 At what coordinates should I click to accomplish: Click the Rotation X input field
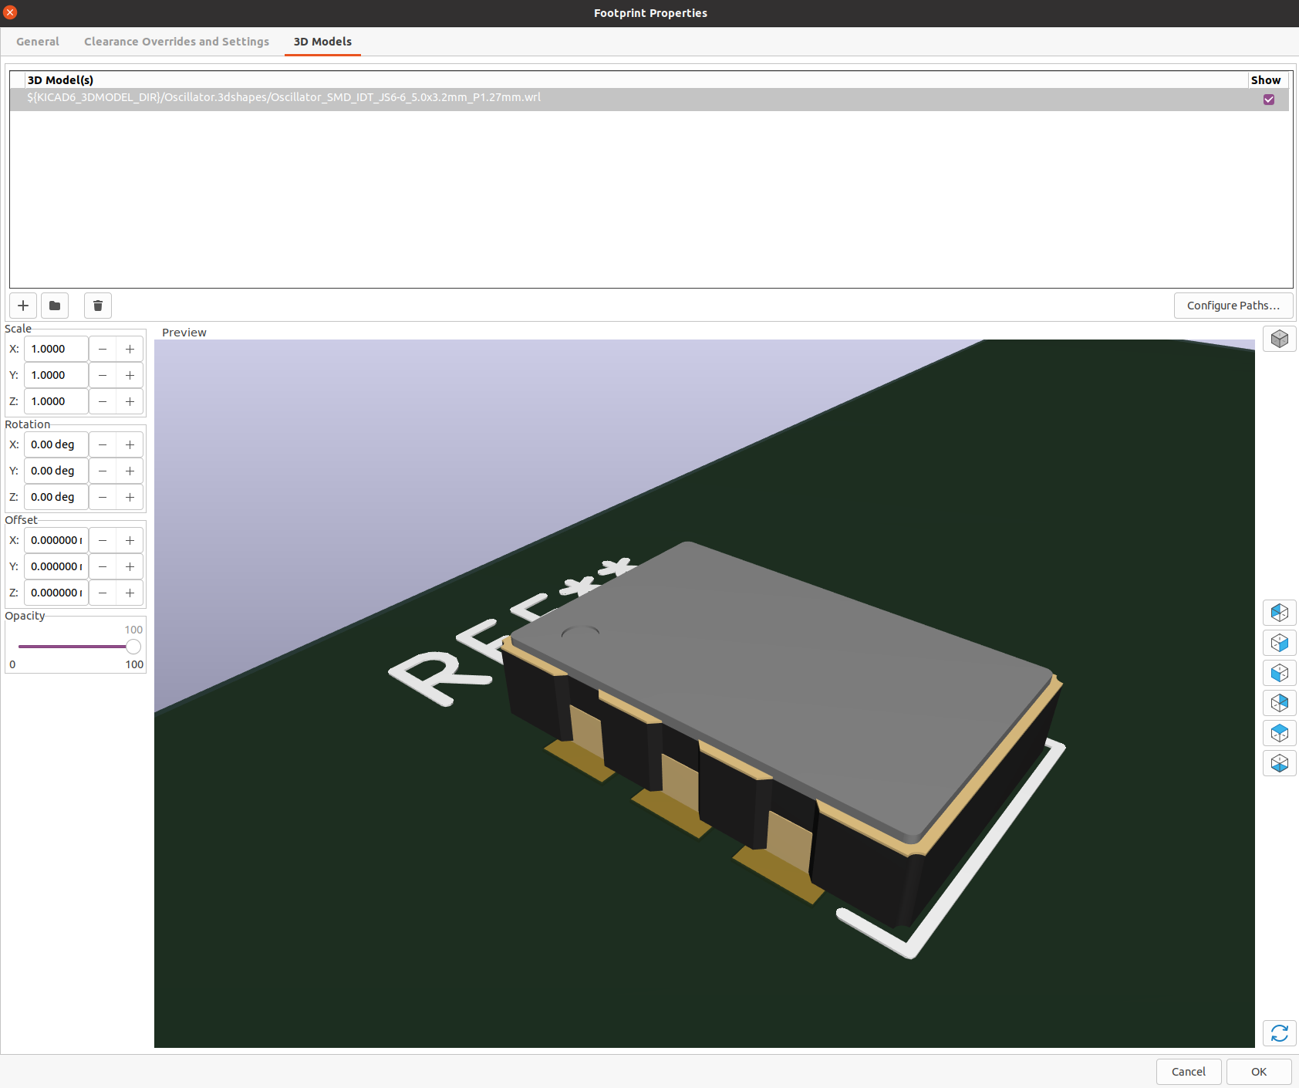tap(56, 444)
